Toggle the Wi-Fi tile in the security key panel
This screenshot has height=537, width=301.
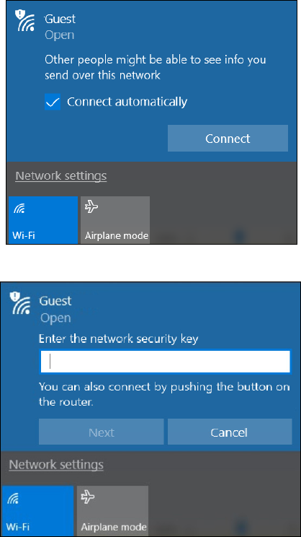[x=37, y=510]
